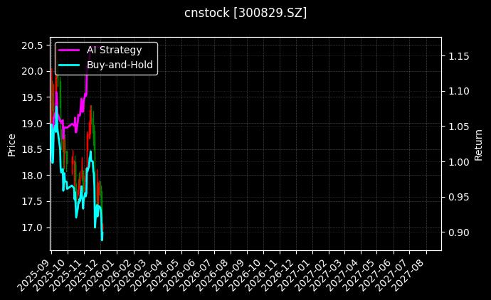Click the 1.05 return tick label
The image size is (491, 300).
[x=459, y=127]
